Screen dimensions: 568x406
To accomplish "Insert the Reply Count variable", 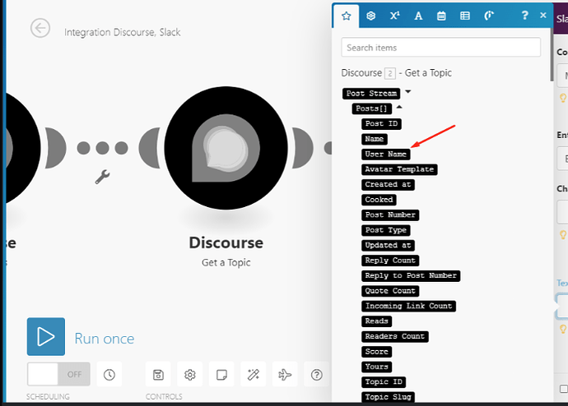I will pos(390,261).
